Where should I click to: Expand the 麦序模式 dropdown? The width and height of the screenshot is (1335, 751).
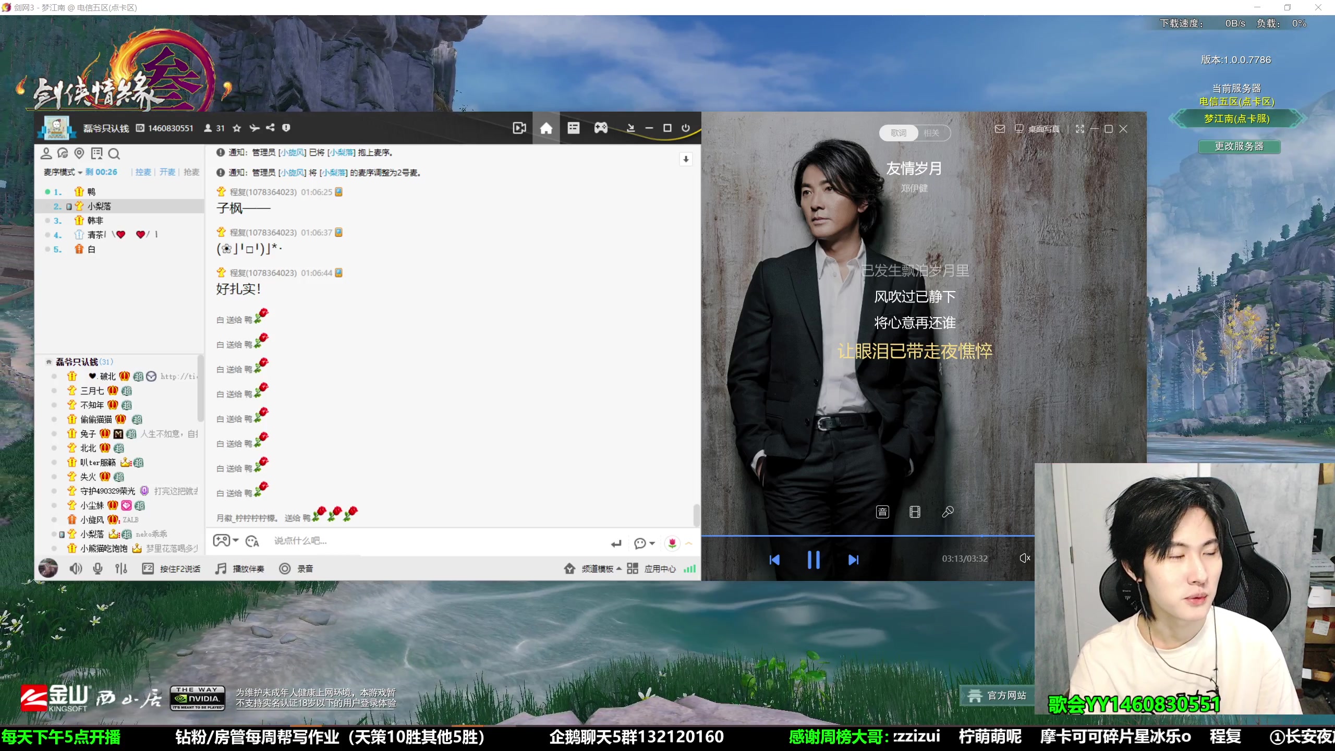63,172
